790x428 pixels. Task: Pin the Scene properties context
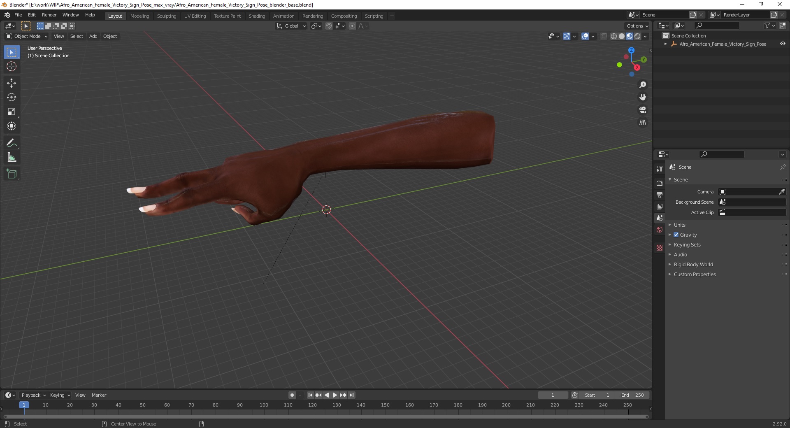tap(783, 167)
